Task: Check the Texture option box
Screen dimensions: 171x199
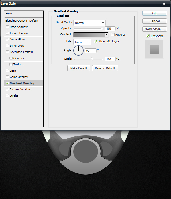Action: point(11,64)
